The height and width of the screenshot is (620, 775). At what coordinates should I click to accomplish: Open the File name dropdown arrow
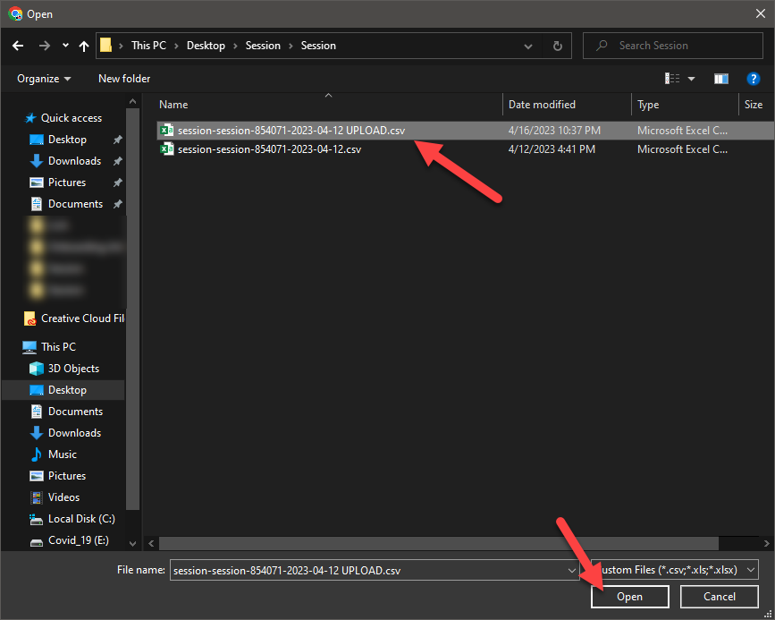point(571,570)
